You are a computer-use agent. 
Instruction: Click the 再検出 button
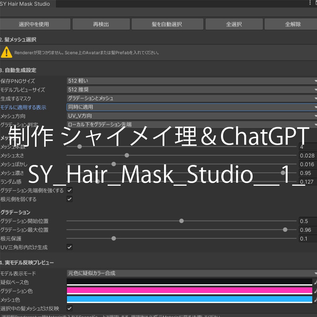[x=101, y=24]
